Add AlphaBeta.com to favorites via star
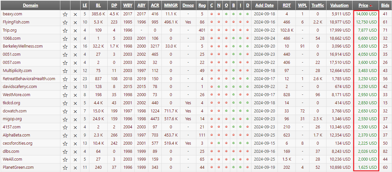Viewport: 392px width, 172px height. (x=65, y=135)
